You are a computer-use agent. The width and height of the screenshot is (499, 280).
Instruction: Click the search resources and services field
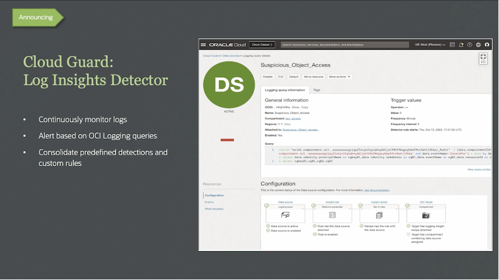pyautogui.click(x=345, y=45)
